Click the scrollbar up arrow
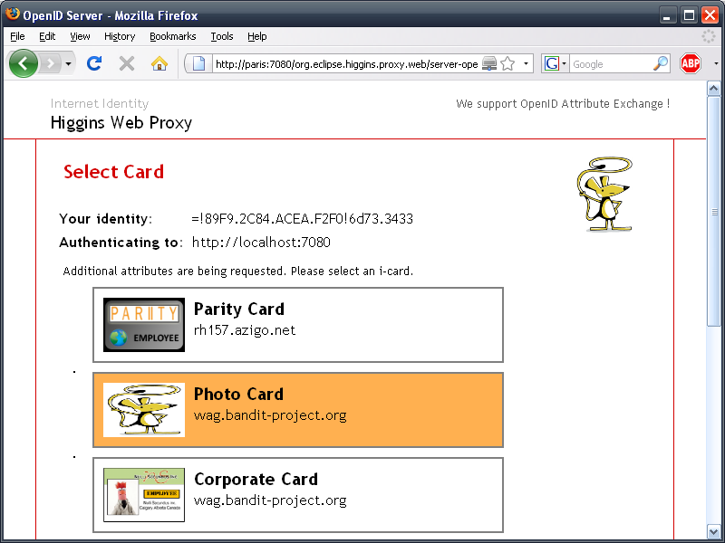This screenshot has height=543, width=725. tap(713, 88)
